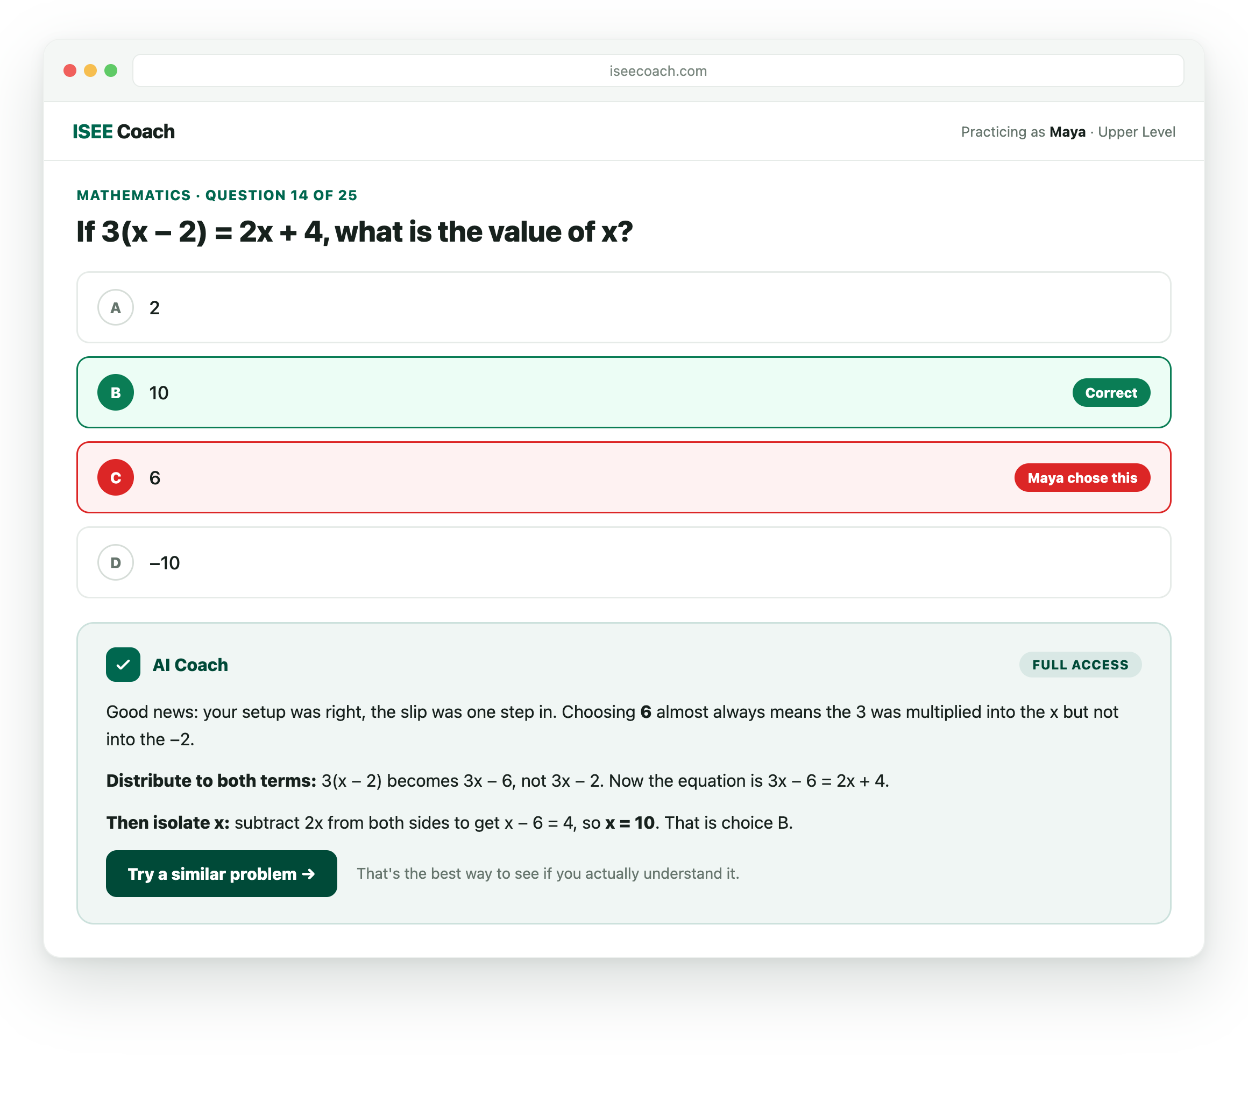This screenshot has height=1094, width=1248.
Task: Click the AI Coach heading
Action: [x=190, y=665]
